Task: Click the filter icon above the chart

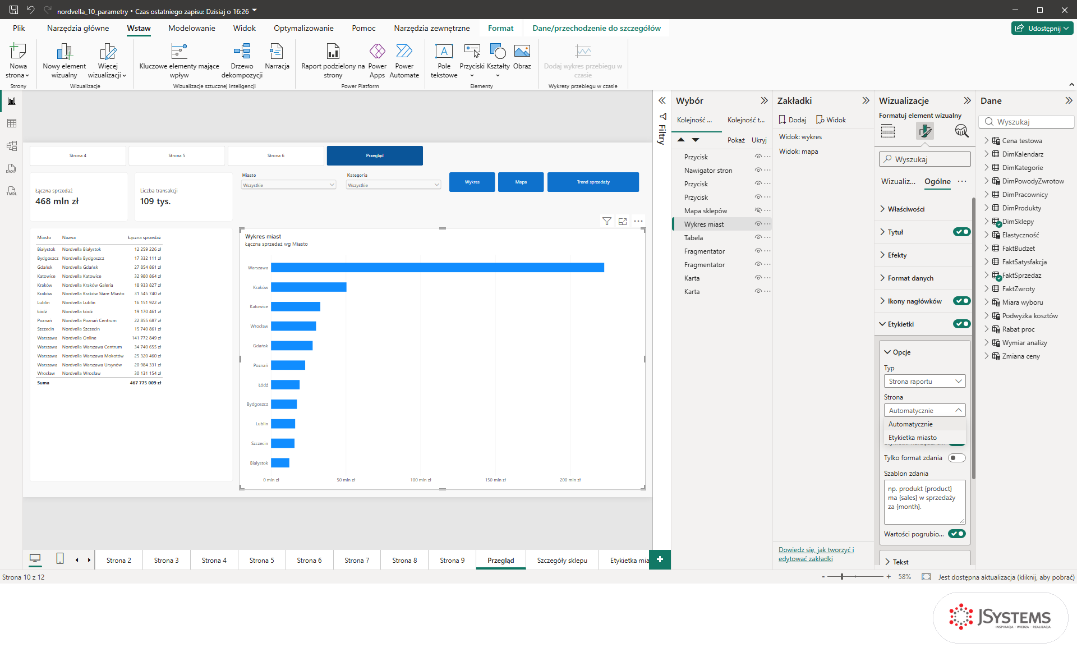Action: [x=607, y=221]
